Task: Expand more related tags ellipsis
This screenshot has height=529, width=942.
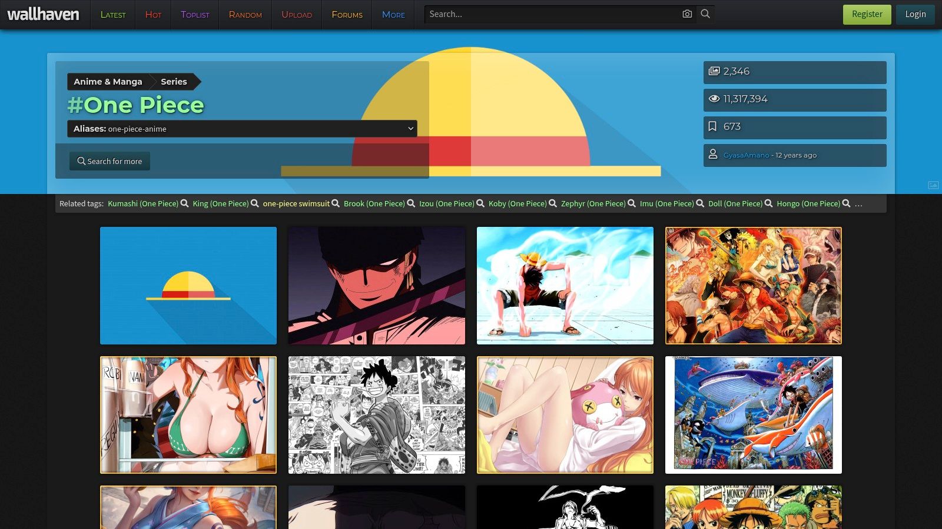Action: [x=858, y=203]
